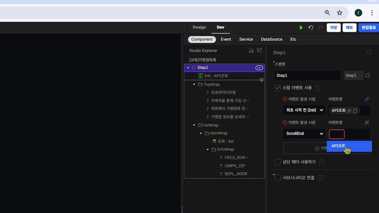This screenshot has width=379, height=213.
Task: Open the ScrollEnd event timing dropdown
Action: point(304,133)
